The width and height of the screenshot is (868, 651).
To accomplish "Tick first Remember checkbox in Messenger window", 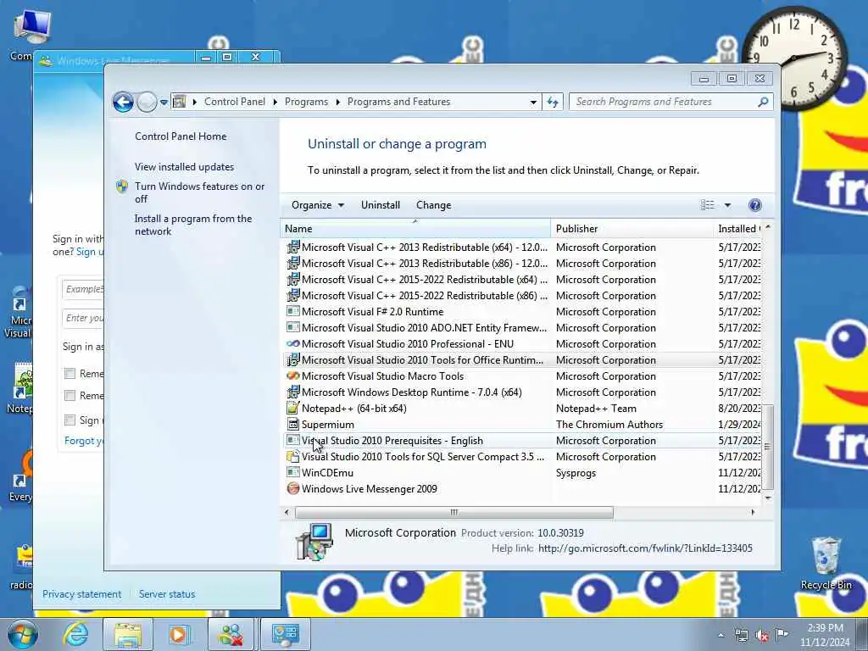I will click(70, 374).
